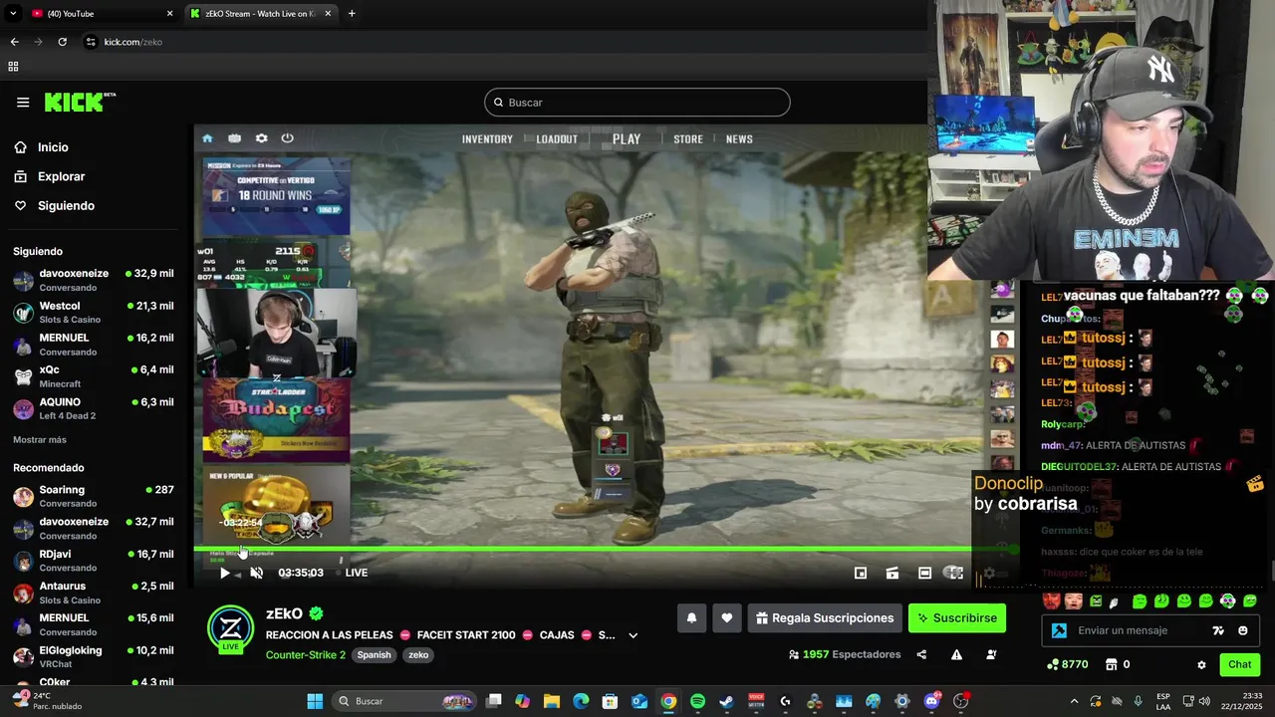The height and width of the screenshot is (717, 1275).
Task: Open ElGlogloking recommended channel
Action: click(94, 656)
